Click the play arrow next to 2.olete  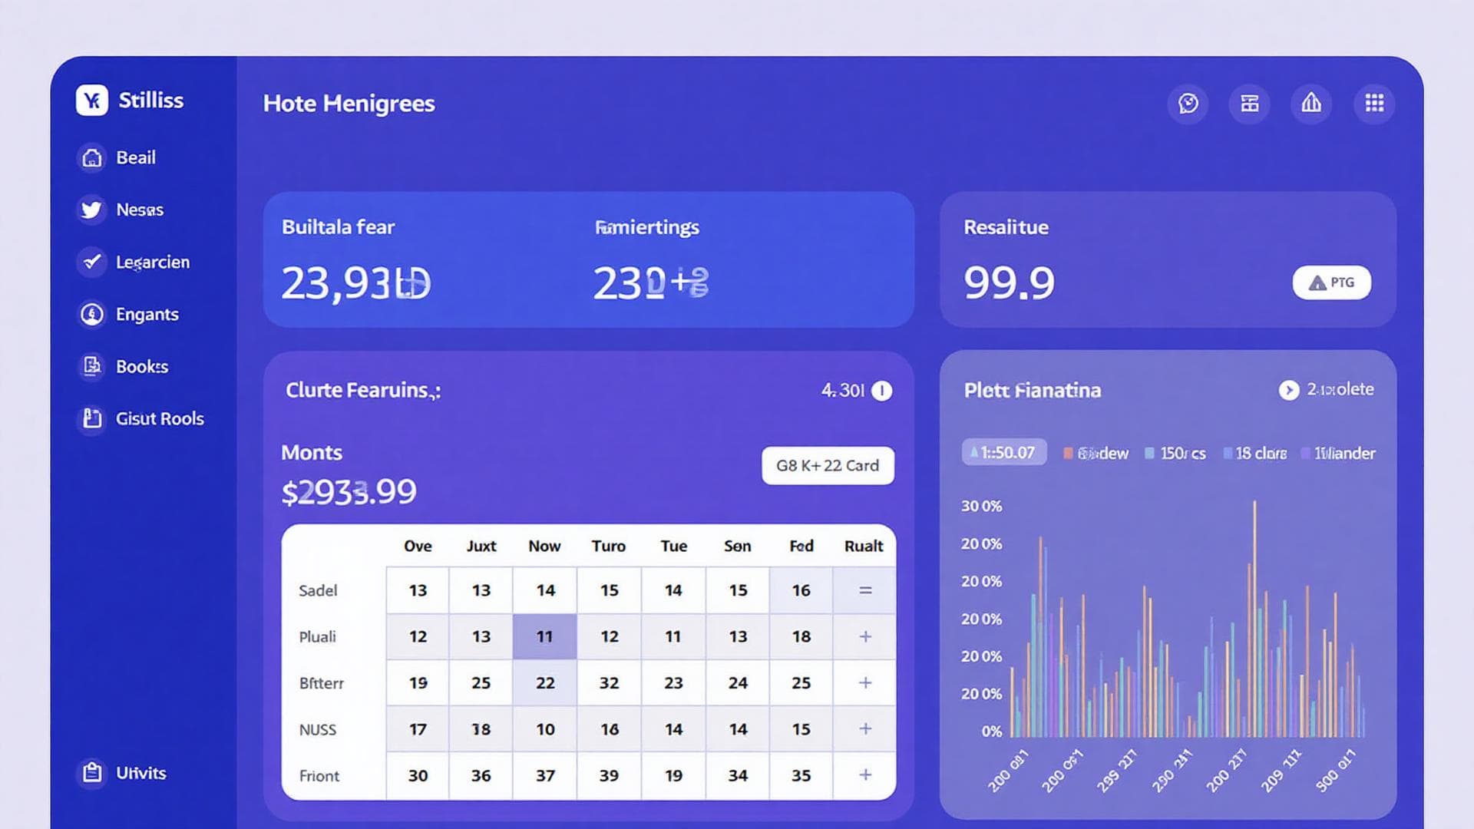1288,390
